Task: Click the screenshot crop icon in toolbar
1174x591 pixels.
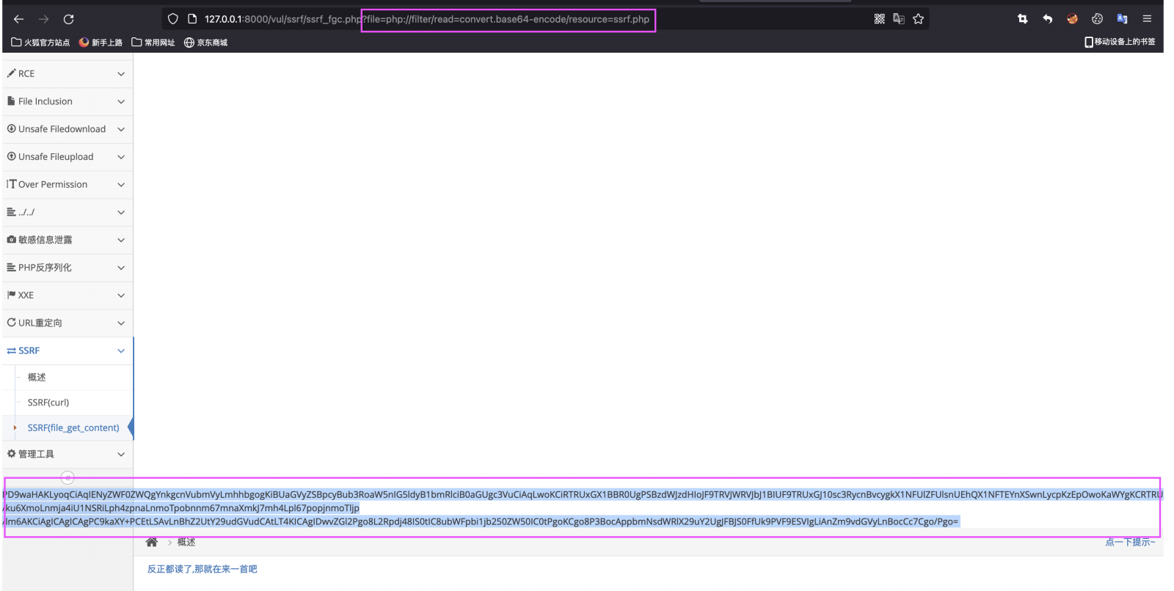Action: tap(1022, 19)
